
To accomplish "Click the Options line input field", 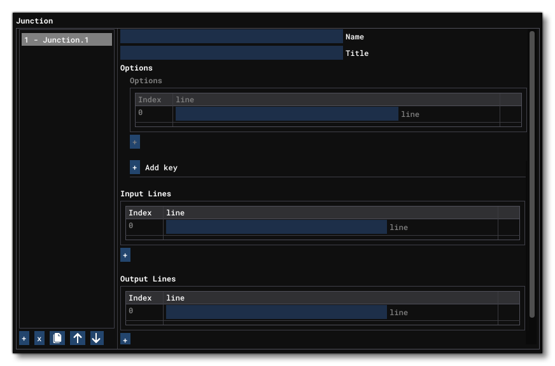I will coord(286,114).
